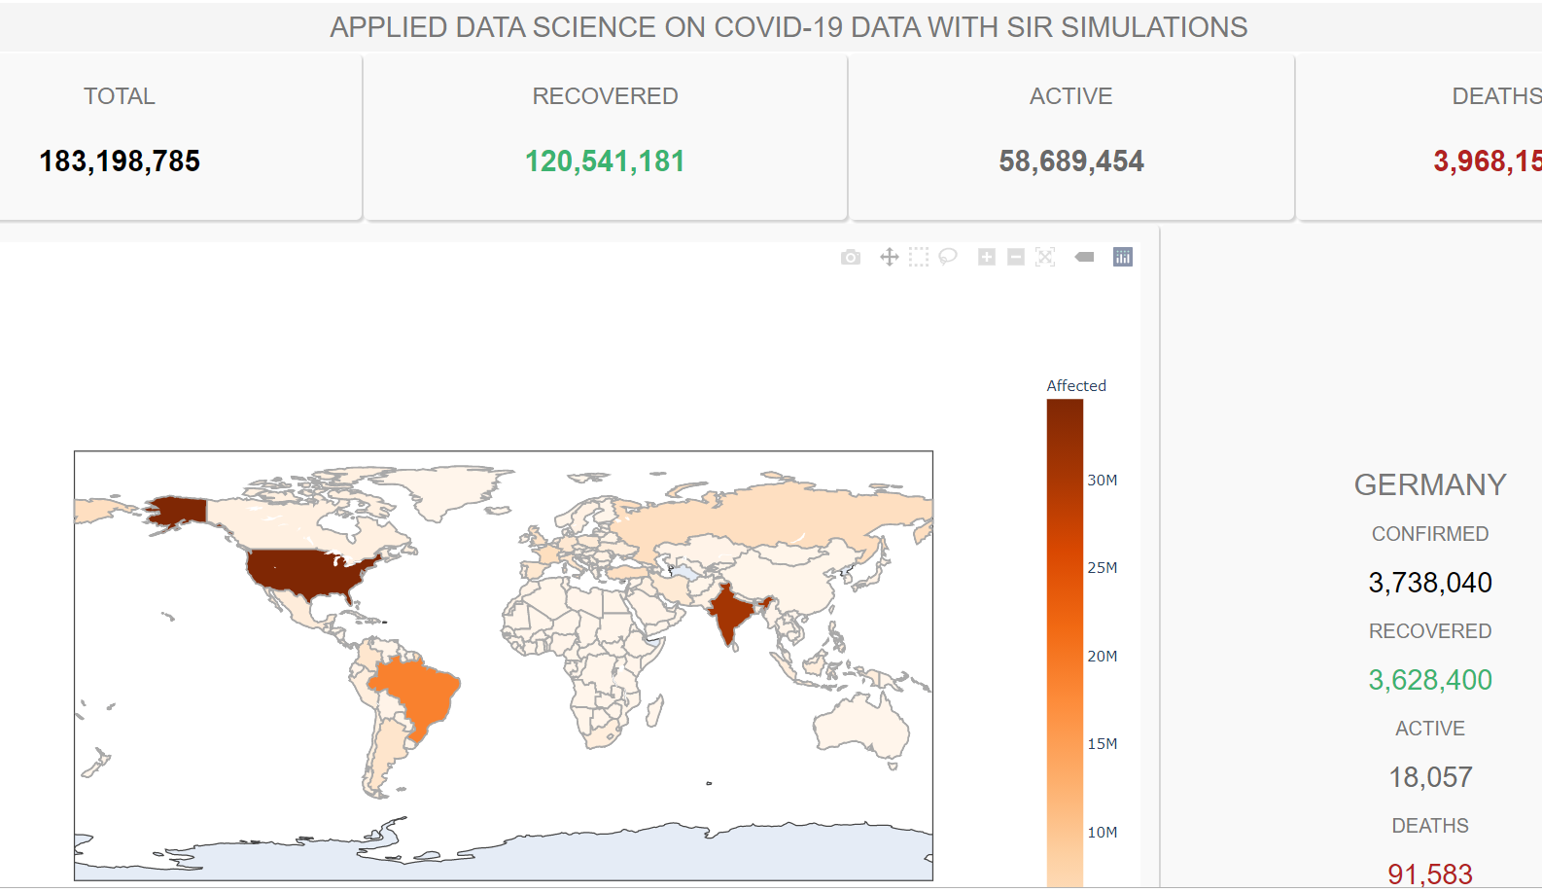Open the Plotly logo link

pos(1123,257)
